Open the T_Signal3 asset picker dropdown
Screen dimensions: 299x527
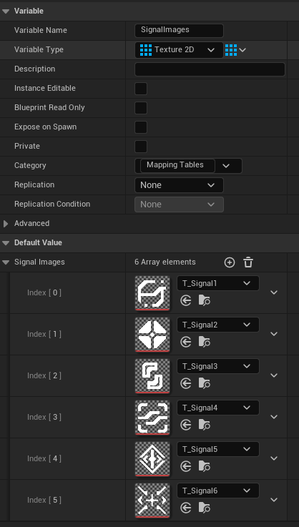pos(218,366)
